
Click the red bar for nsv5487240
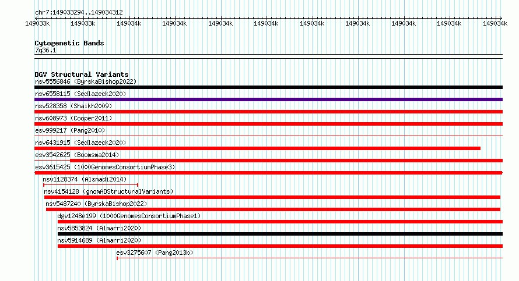click(273, 209)
